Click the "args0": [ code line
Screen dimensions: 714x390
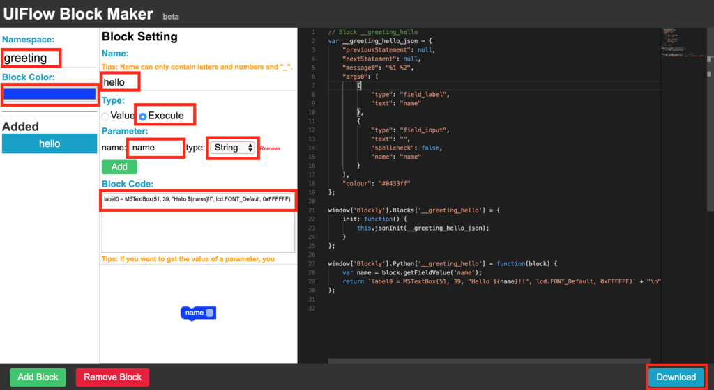pos(360,77)
